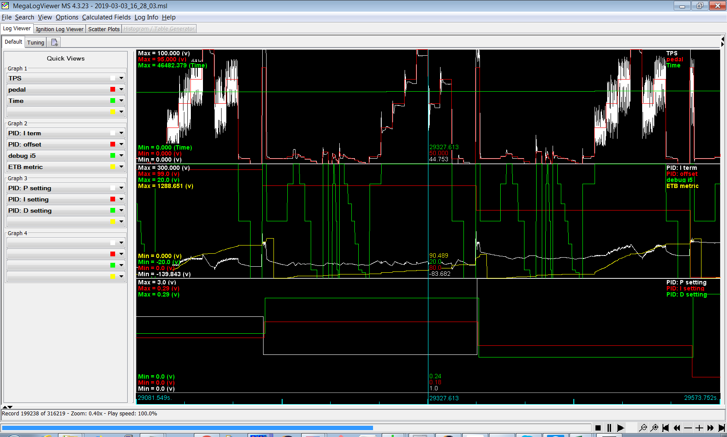Pause the log playback
727x437 pixels.
609,428
